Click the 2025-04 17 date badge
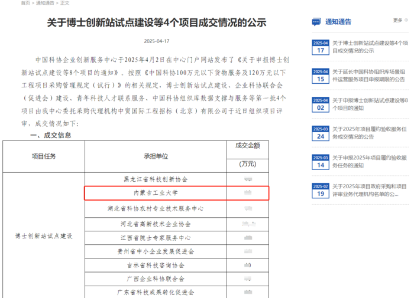This screenshot has width=414, height=298. click(321, 47)
